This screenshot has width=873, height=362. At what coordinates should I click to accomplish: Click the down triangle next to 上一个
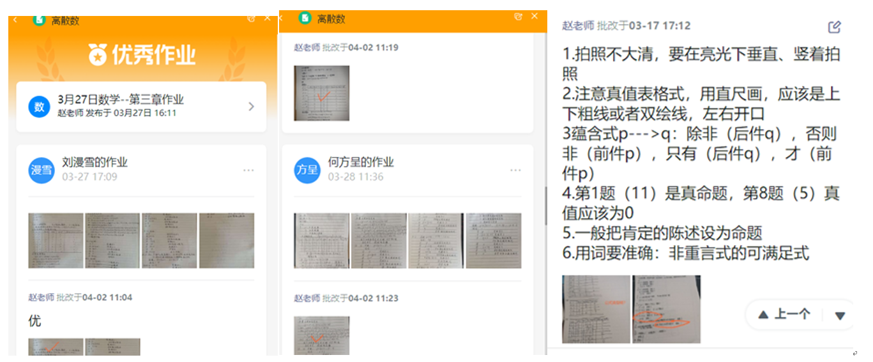click(x=840, y=315)
